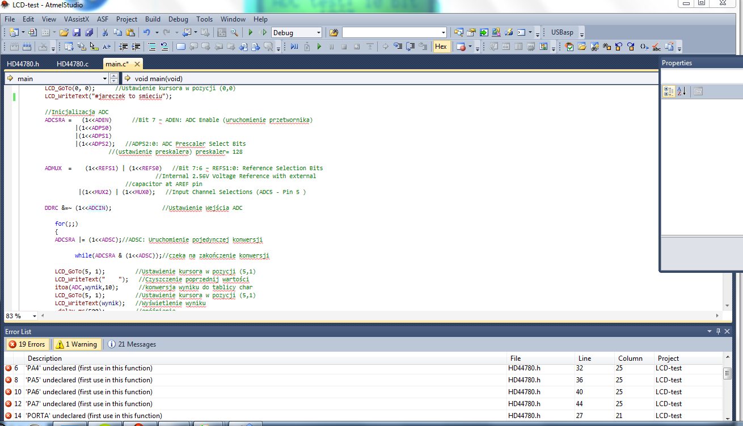Click the Step Over debug icon

click(411, 47)
